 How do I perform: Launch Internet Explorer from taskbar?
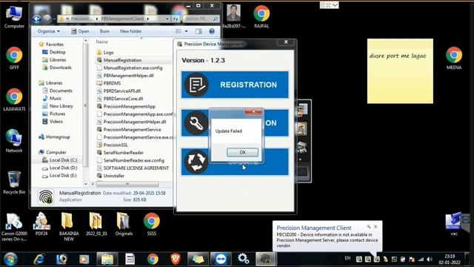click(x=39, y=259)
